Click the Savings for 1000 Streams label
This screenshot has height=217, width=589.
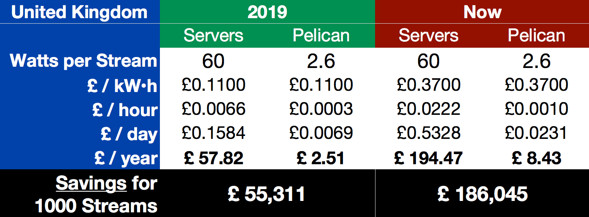96,194
